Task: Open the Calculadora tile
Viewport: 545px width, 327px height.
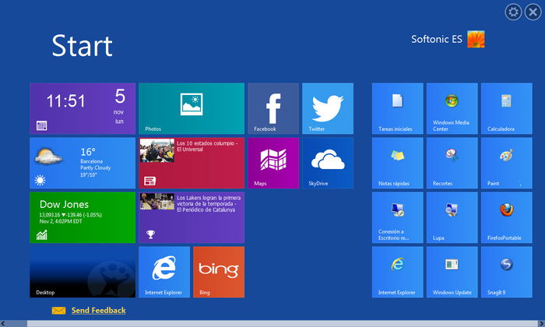Action: click(506, 108)
